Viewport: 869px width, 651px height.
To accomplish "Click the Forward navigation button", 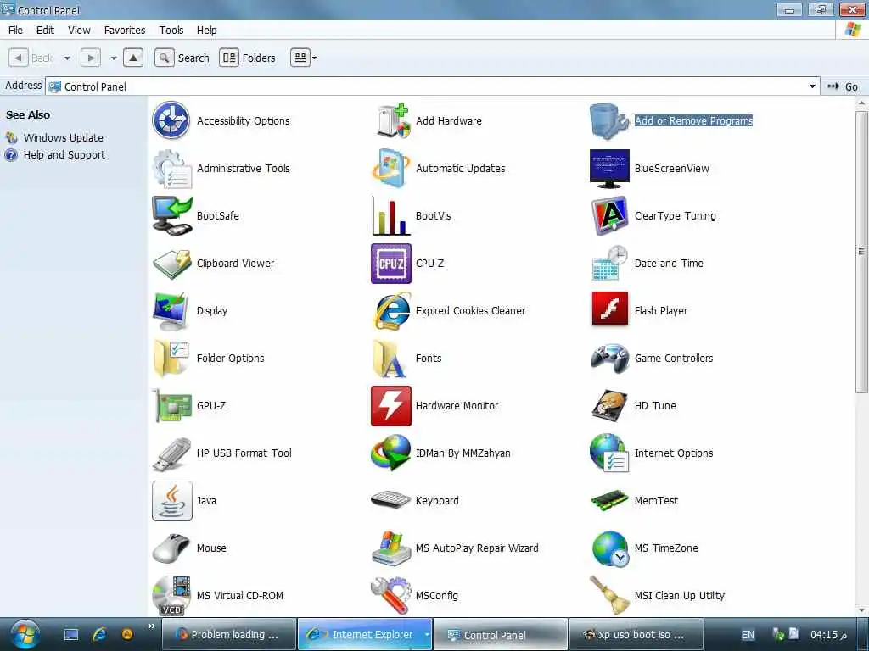I will [x=91, y=58].
